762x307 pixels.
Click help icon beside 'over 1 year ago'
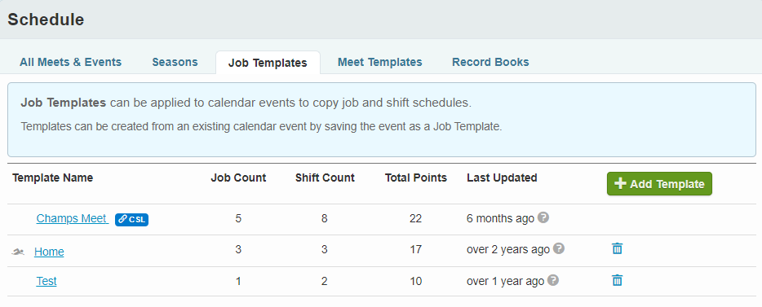coord(553,280)
